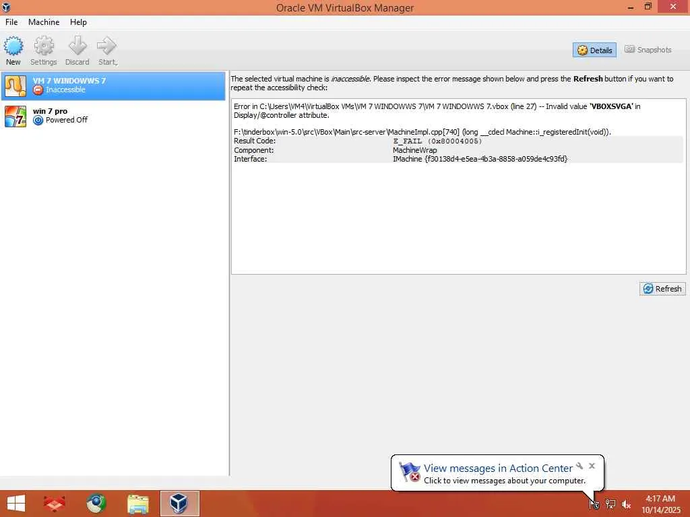690x517 pixels.
Task: Click the MachineImpl.cpp source path line
Action: pos(422,132)
